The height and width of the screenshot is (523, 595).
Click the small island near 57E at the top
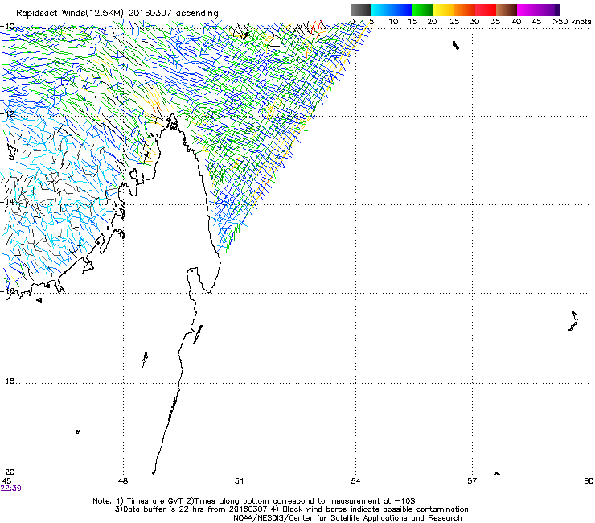click(455, 45)
